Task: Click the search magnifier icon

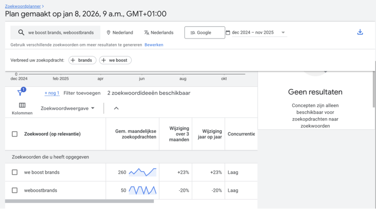Action: 21,33
